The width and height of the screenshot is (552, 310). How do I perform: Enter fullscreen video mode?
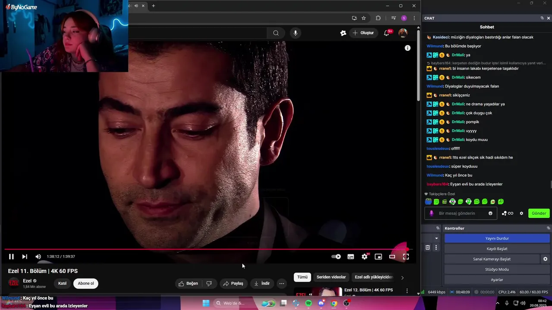[406, 257]
